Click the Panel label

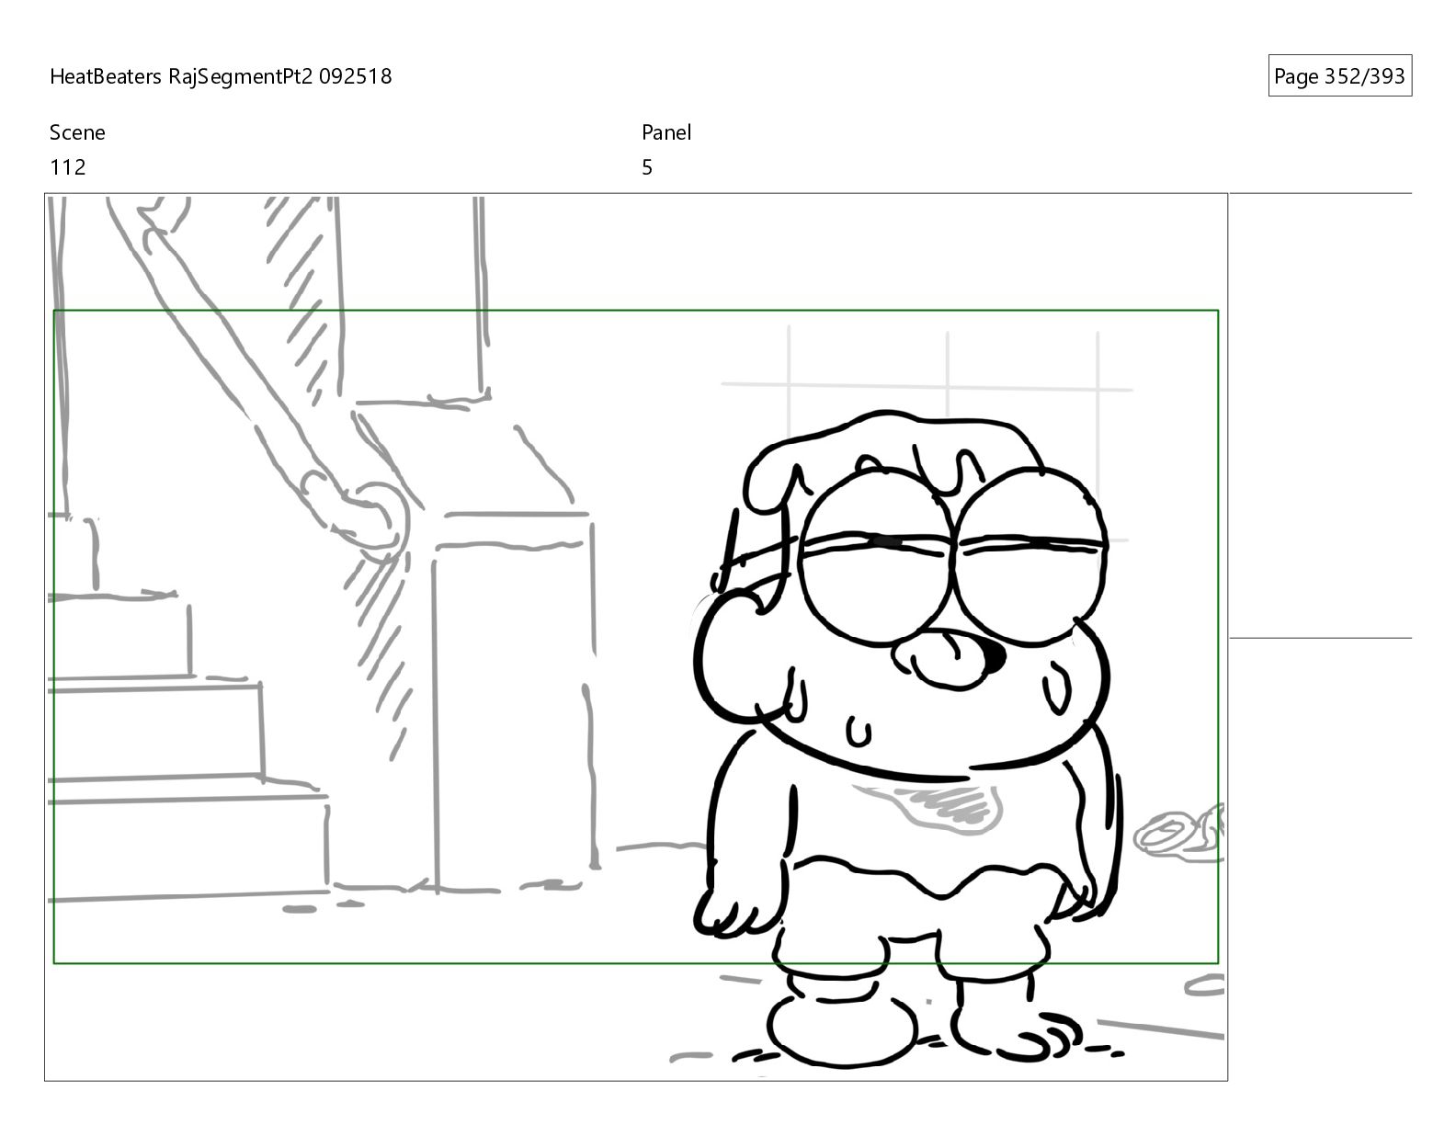pyautogui.click(x=666, y=132)
